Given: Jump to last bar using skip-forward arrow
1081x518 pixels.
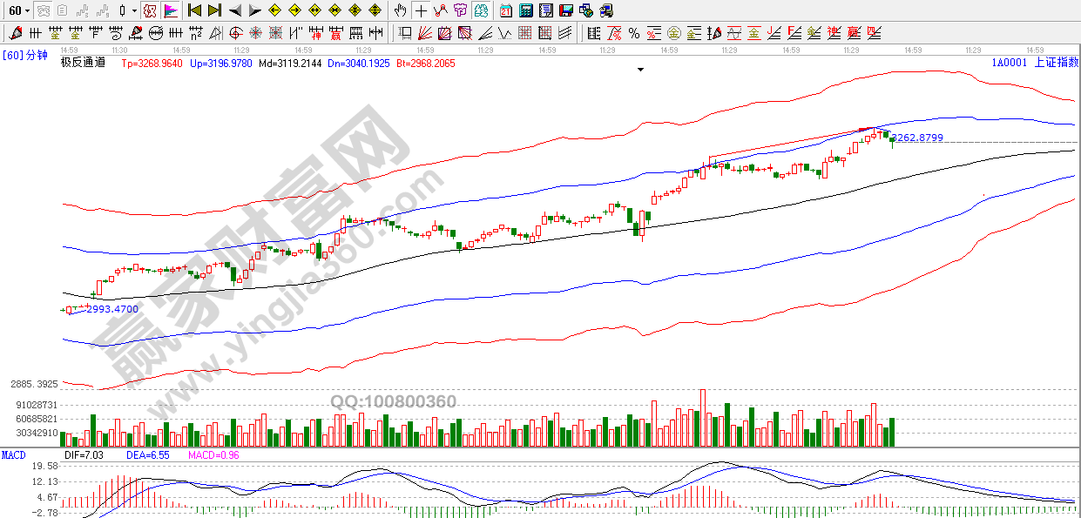Looking at the screenshot, I should 214,10.
